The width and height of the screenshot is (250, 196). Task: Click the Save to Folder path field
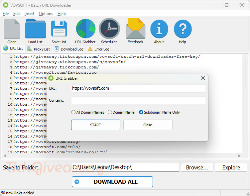point(125,167)
